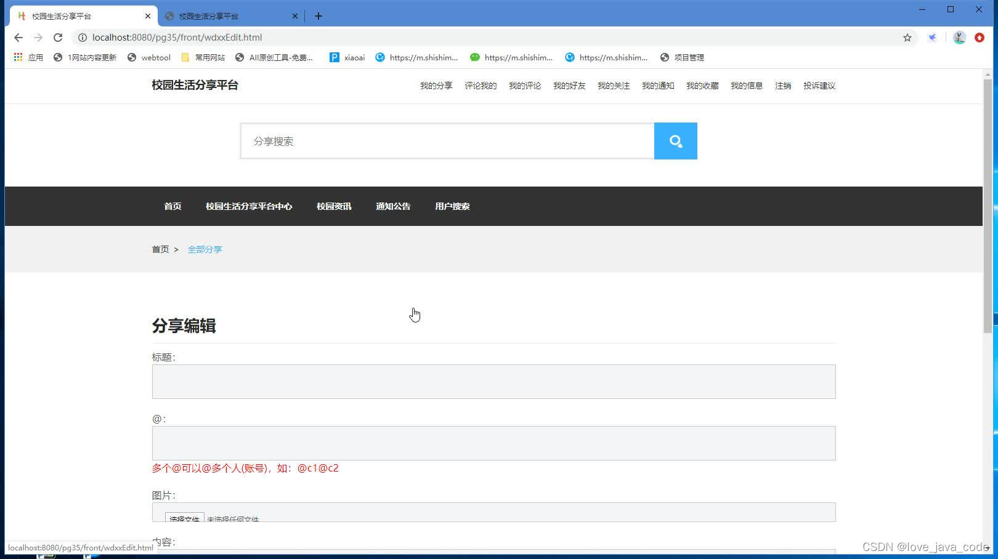This screenshot has height=559, width=998.
Task: Go to 首页 in dark navigation bar
Action: (172, 206)
